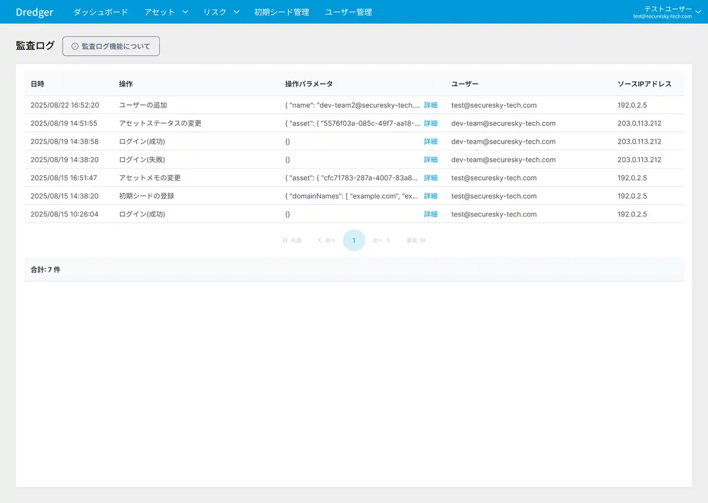The width and height of the screenshot is (708, 503).
Task: Open 初期シード管理 page
Action: (x=282, y=12)
